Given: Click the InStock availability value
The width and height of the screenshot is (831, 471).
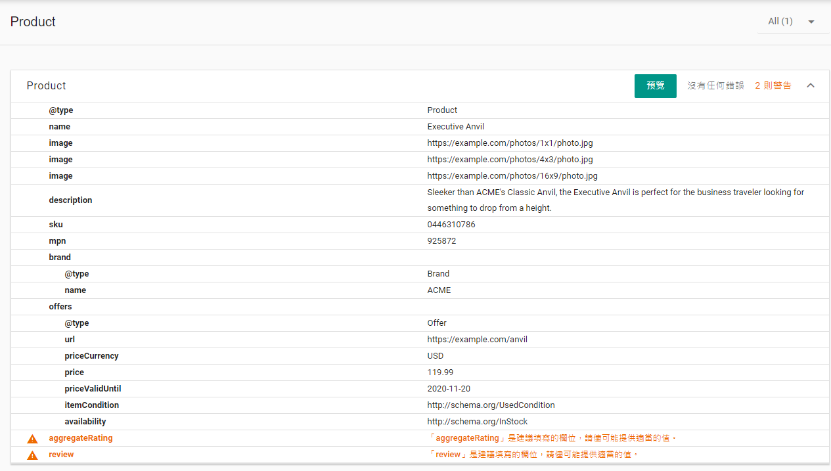Looking at the screenshot, I should point(477,422).
